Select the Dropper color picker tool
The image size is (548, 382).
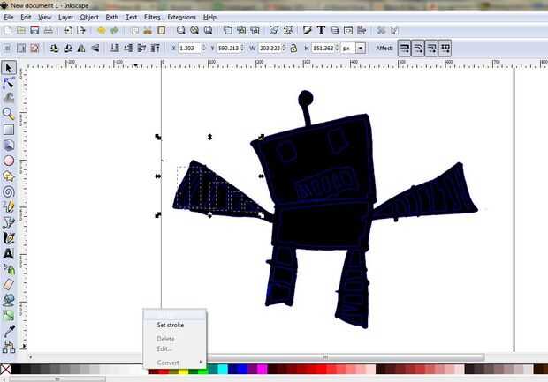tap(9, 332)
